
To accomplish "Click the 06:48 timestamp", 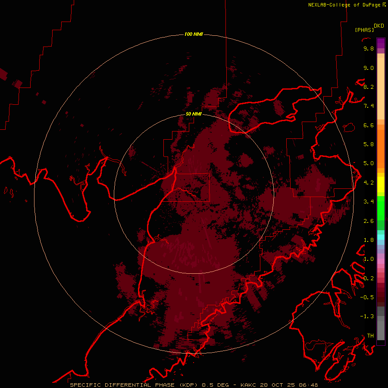I will coord(308,385).
